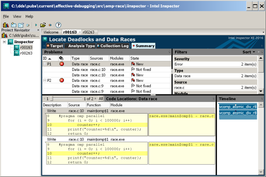Switch to the r002ti3 tab
Screen dimensions: 266x177
point(89,32)
